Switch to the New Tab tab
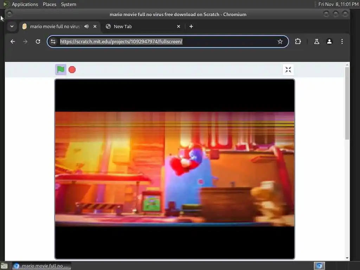Viewport: 360px width, 270px height. tap(142, 26)
